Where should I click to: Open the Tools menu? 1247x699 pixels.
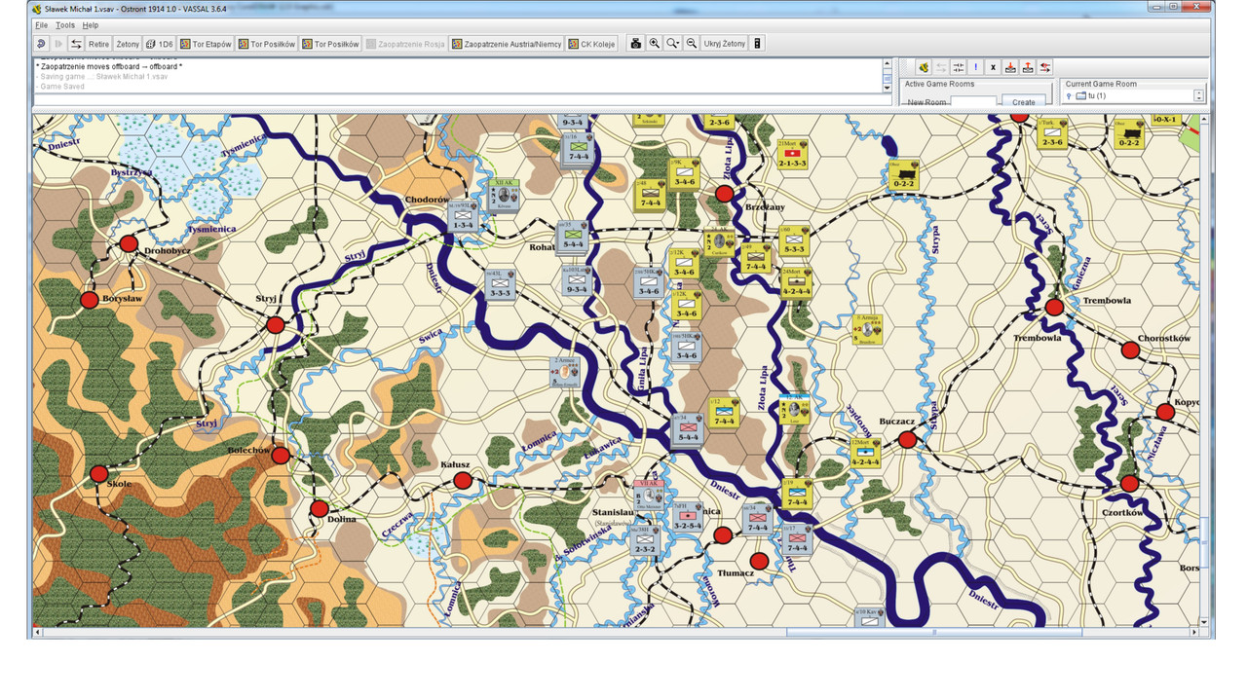pos(65,24)
